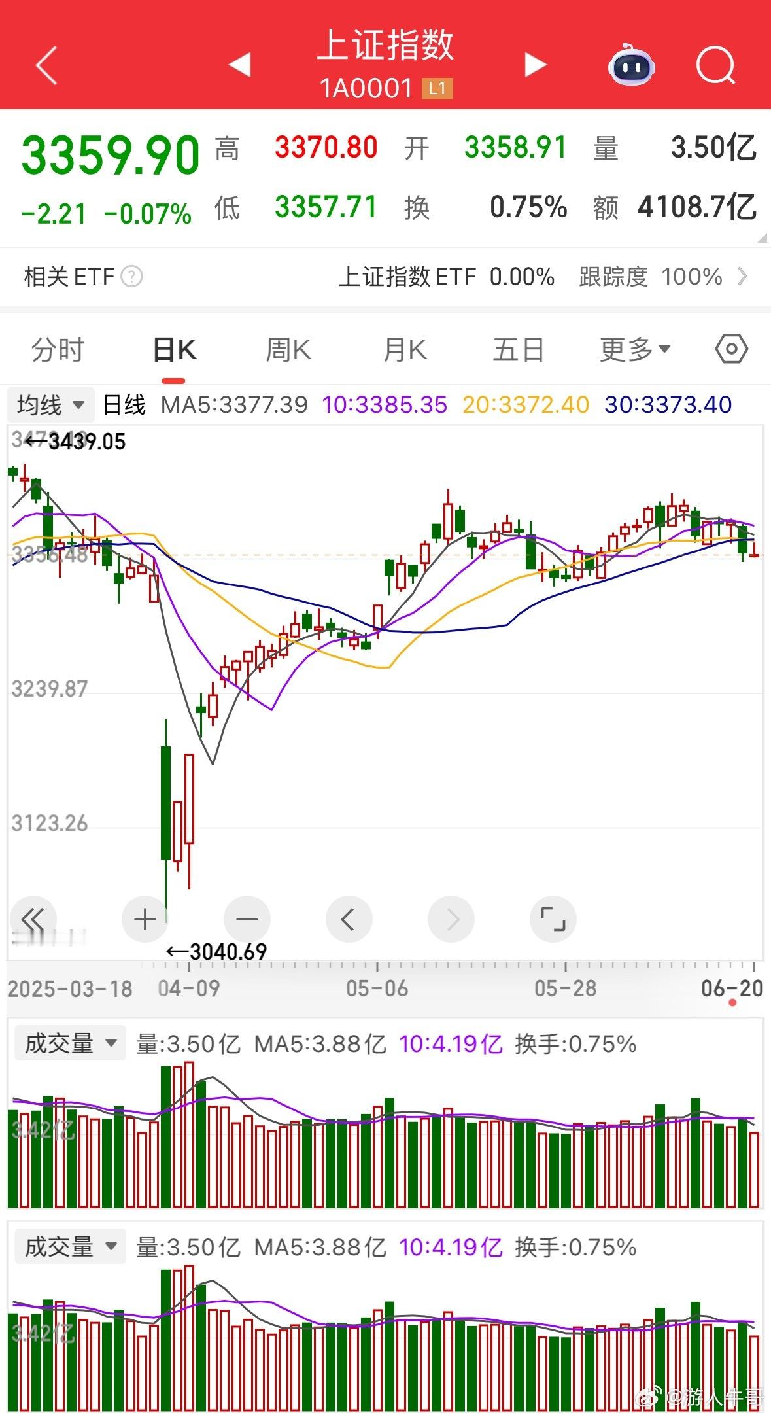This screenshot has width=771, height=1415.
Task: Expand second 成交量 indicator dropdown
Action: point(70,1247)
